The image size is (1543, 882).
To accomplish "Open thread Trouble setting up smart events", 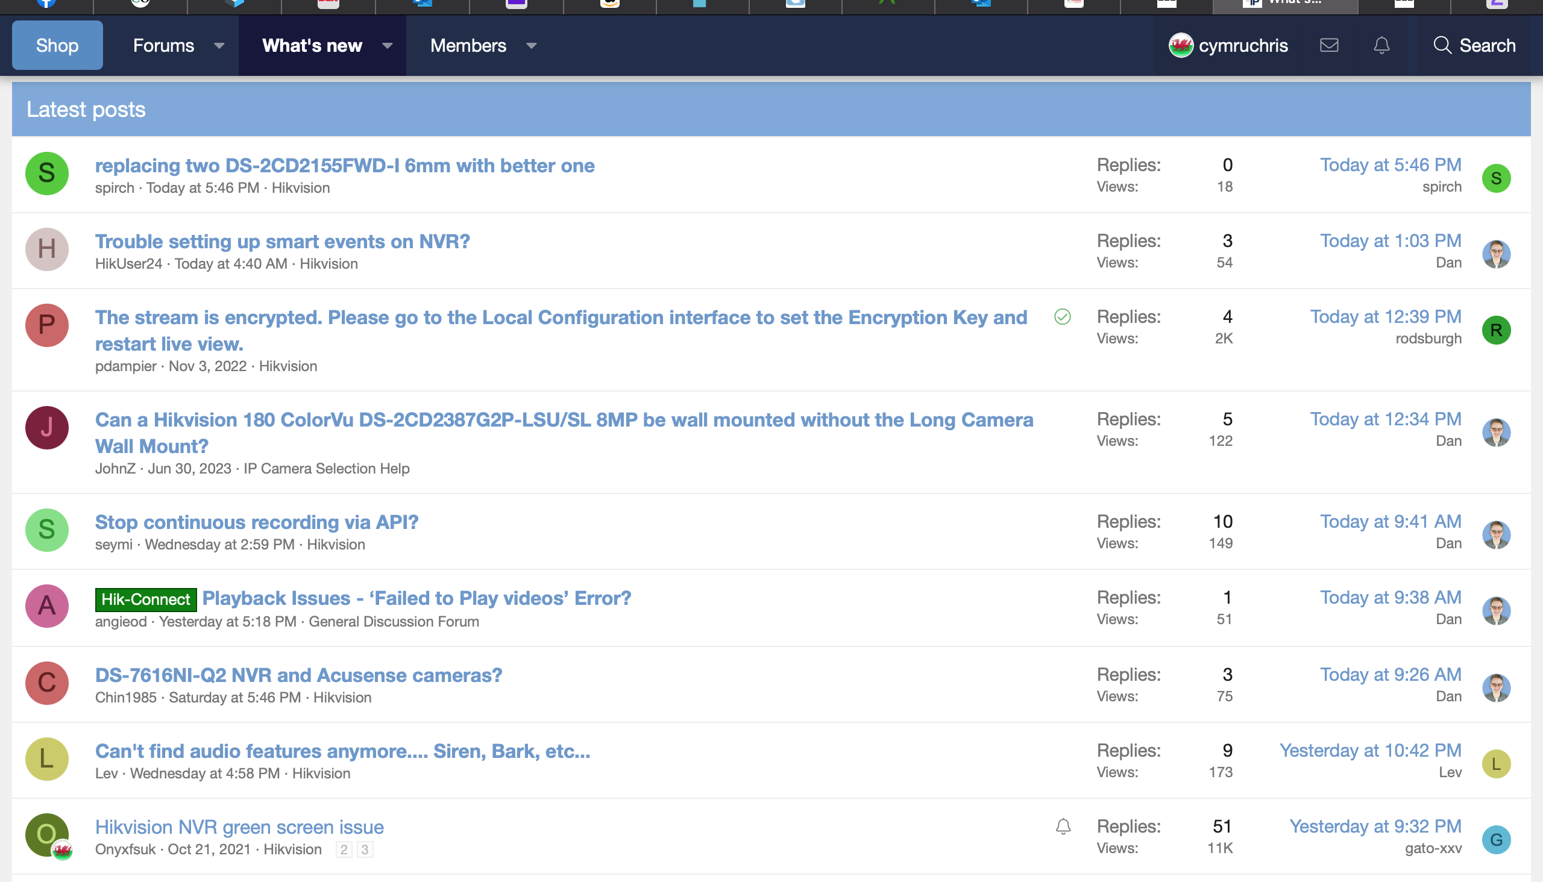I will pos(283,241).
